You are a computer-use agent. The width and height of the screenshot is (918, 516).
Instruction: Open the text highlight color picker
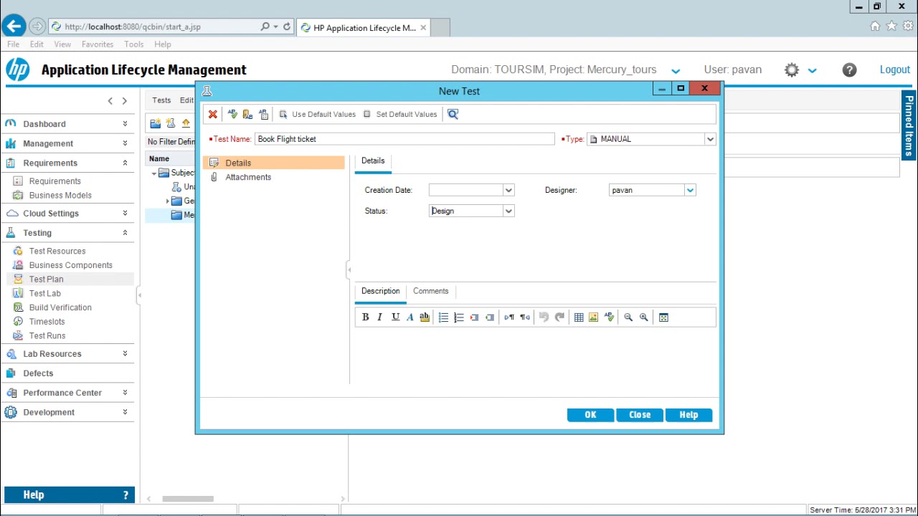tap(425, 317)
